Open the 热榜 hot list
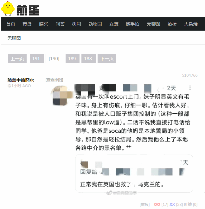Screen dimensions: 205x209 point(172,24)
